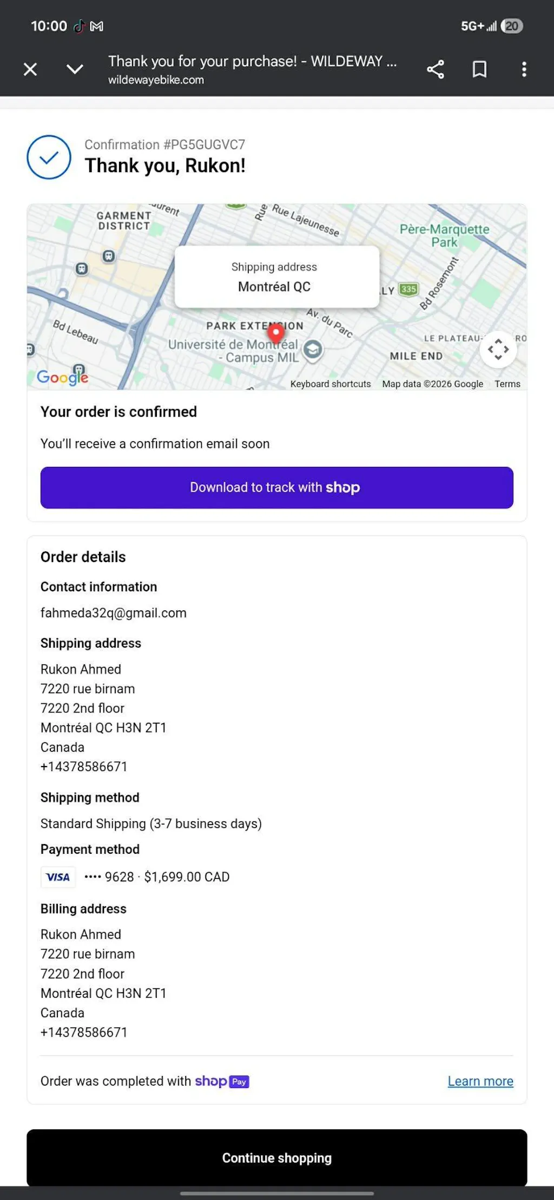This screenshot has height=1200, width=554.
Task: Click the blue confirmation checkmark circle
Action: (49, 157)
